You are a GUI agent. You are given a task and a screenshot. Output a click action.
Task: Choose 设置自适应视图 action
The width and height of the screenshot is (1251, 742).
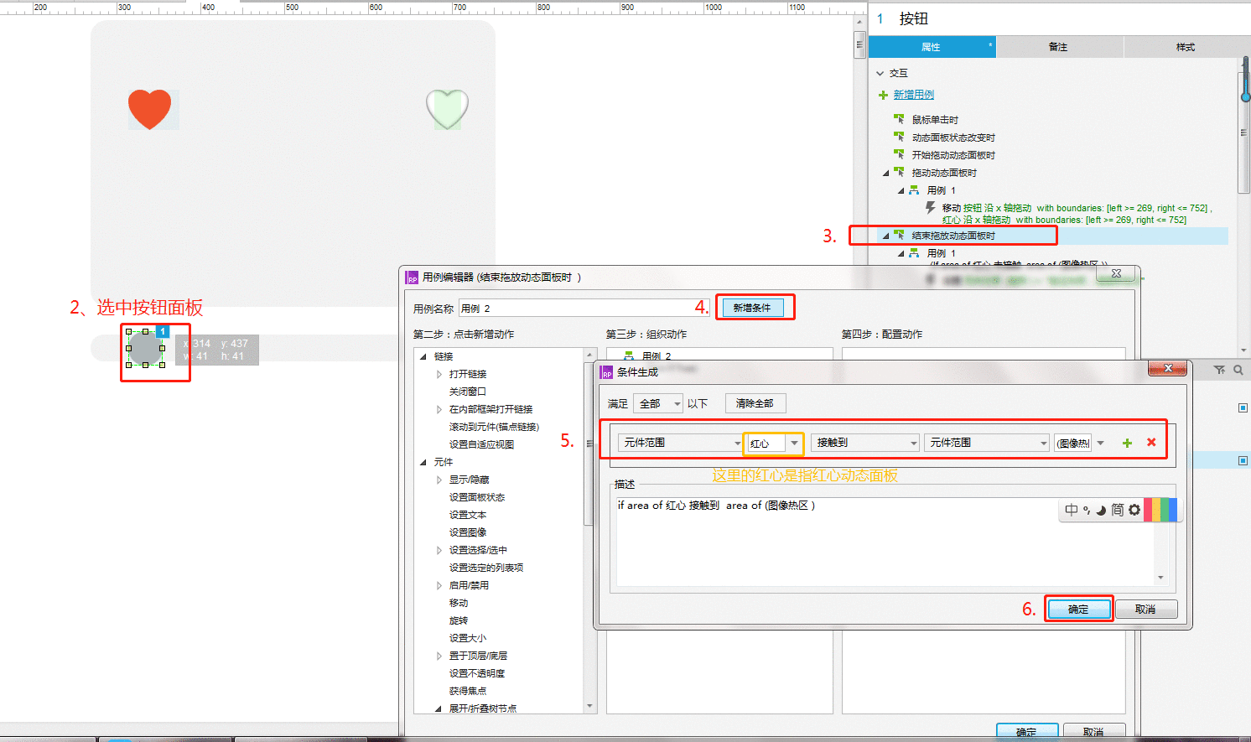click(481, 444)
